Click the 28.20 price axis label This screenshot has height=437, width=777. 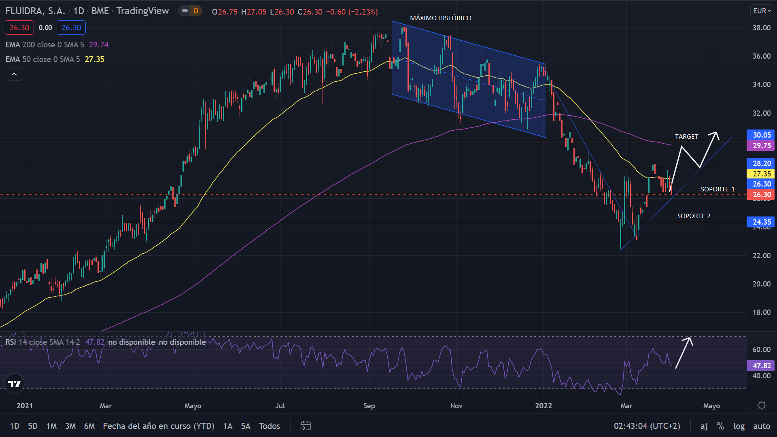[x=760, y=163]
